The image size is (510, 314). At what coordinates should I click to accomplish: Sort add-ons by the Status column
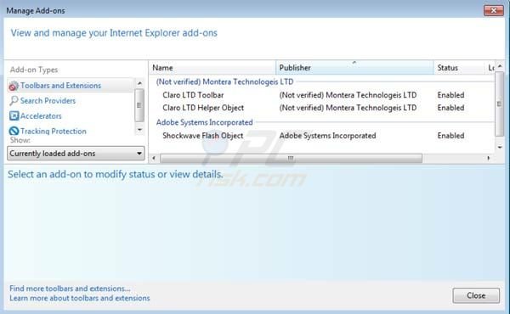(459, 68)
